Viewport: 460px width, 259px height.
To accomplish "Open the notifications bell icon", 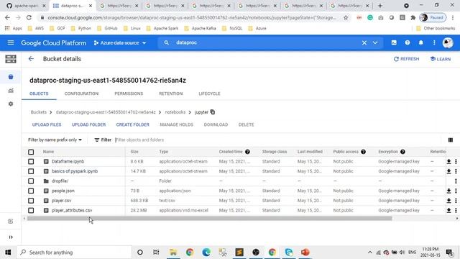I will pyautogui.click(x=420, y=43).
